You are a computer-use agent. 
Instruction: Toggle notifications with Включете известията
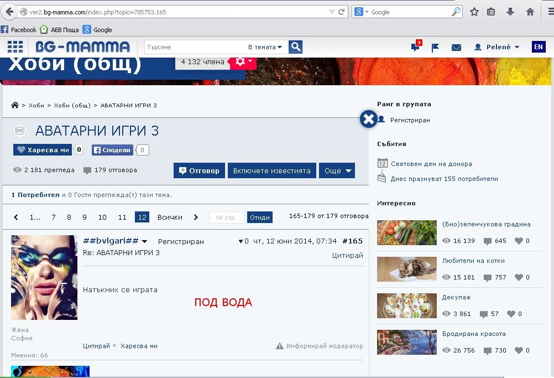(x=271, y=170)
